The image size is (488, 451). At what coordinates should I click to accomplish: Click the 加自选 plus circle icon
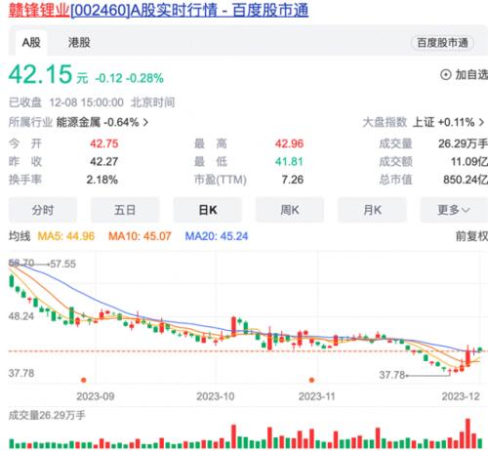click(x=445, y=75)
